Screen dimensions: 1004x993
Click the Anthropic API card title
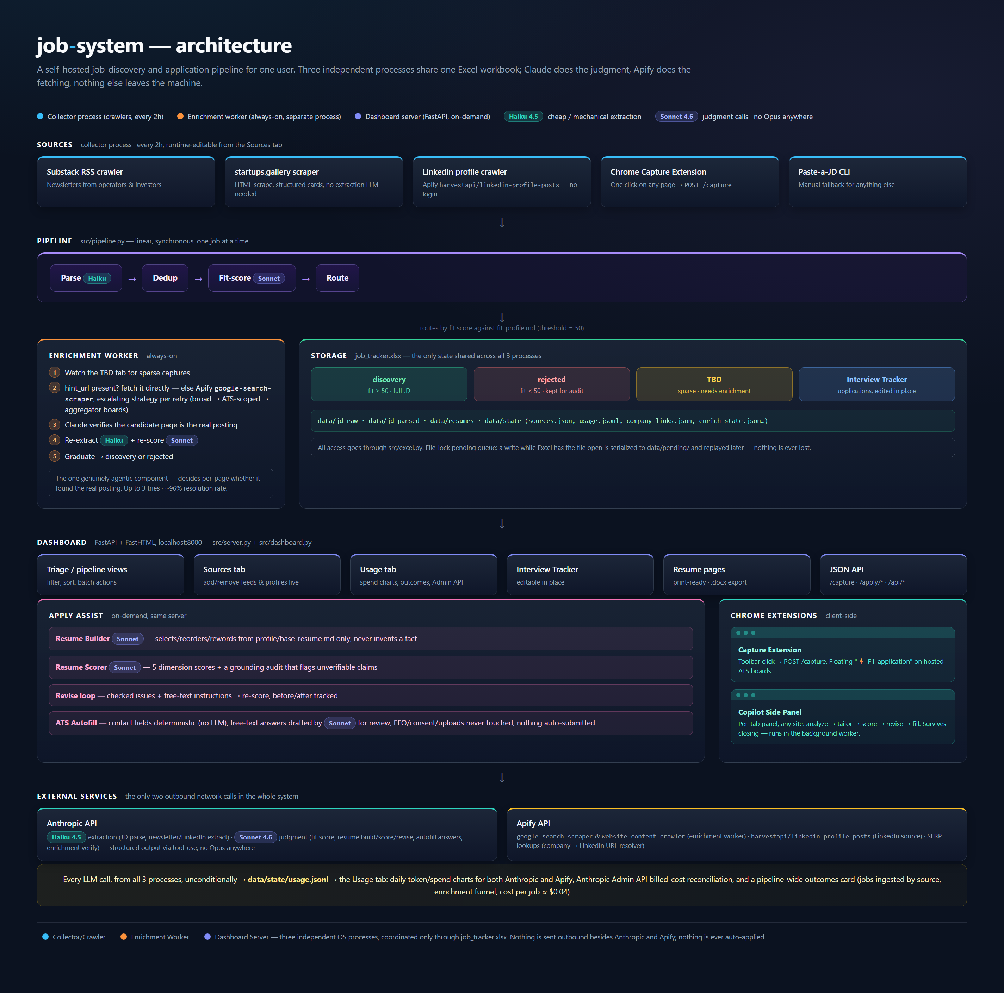tap(72, 823)
